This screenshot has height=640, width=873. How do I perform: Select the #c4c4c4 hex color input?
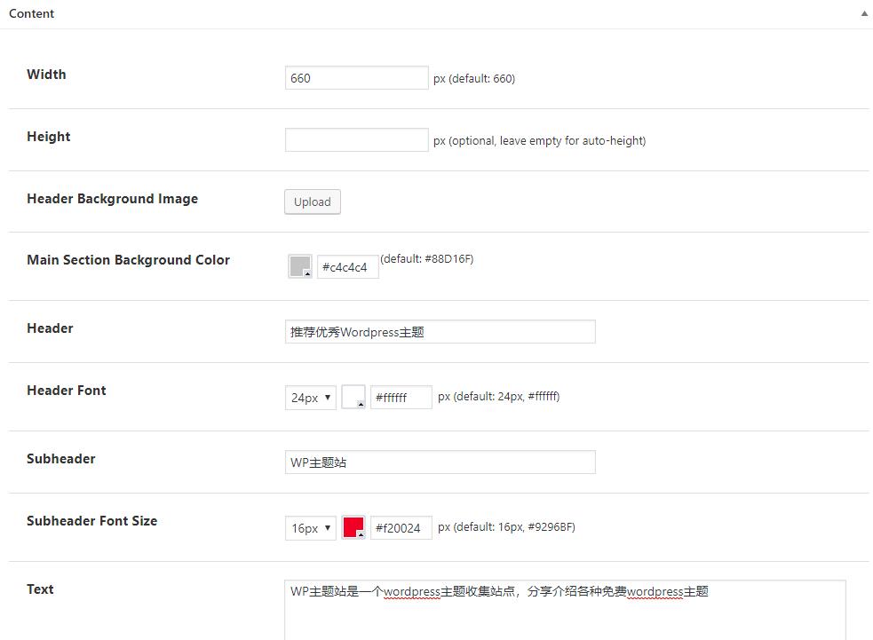tap(346, 266)
